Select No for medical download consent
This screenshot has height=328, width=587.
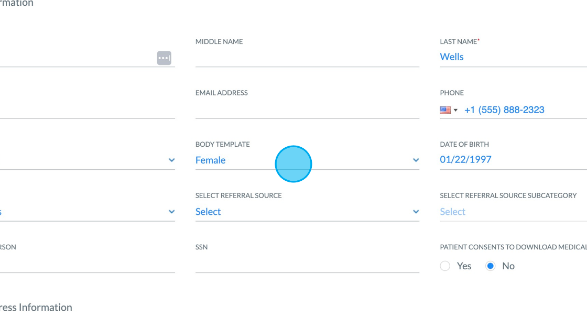click(491, 266)
